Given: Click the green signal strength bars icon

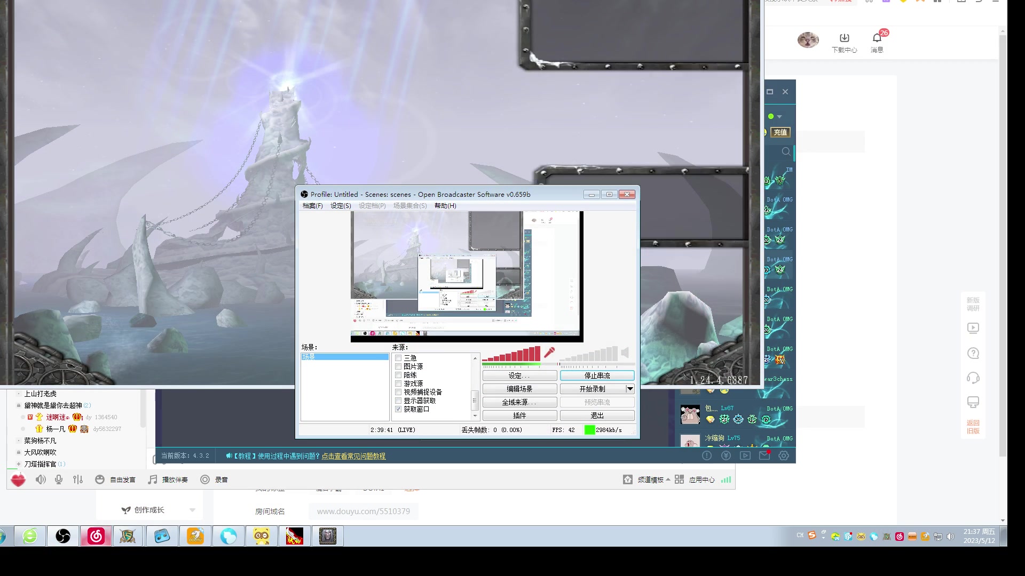Looking at the screenshot, I should (726, 479).
